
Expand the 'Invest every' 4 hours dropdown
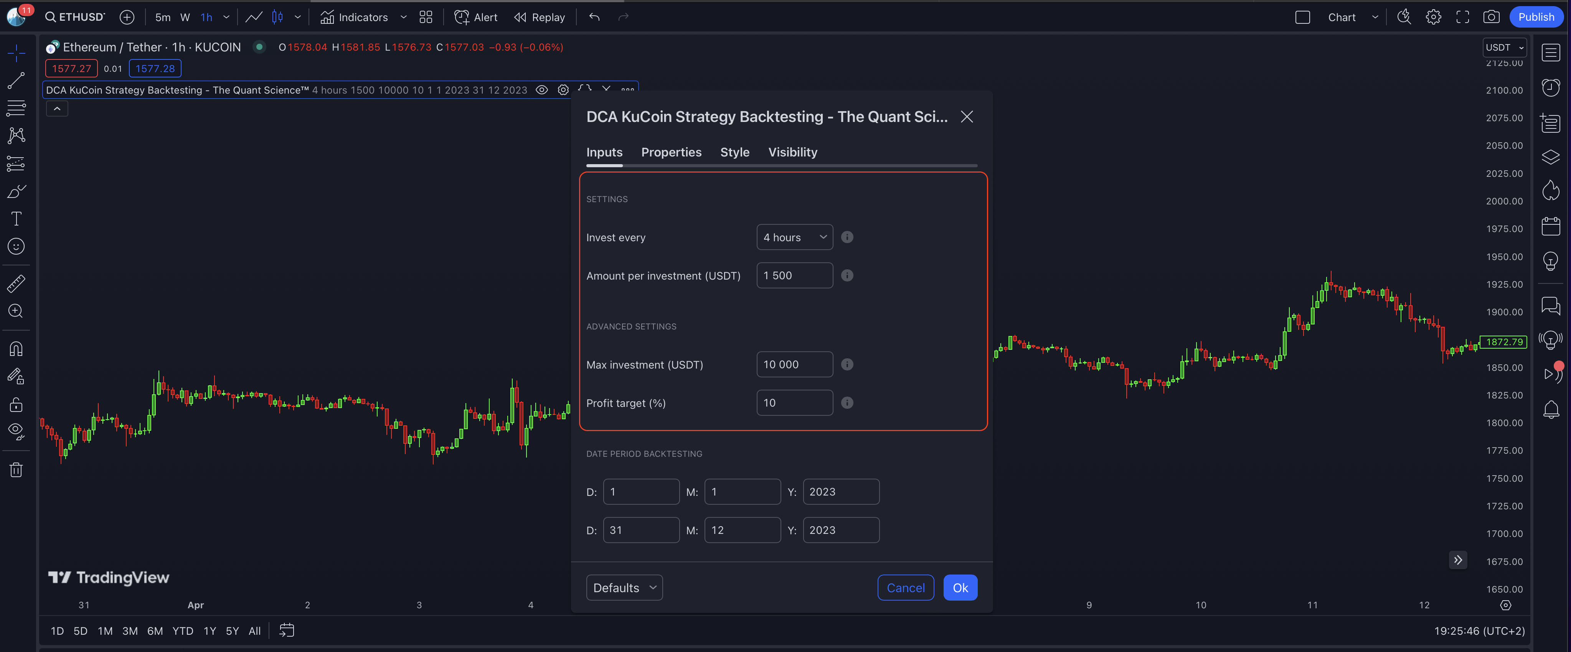click(794, 237)
